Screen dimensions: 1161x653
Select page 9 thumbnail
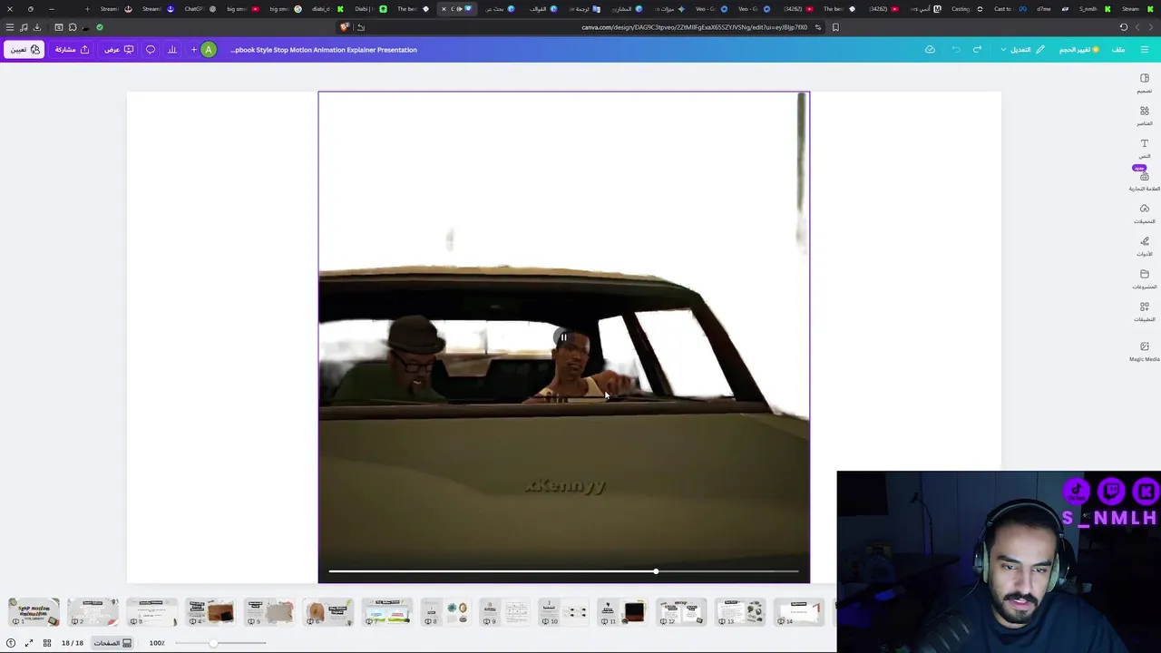tap(505, 612)
